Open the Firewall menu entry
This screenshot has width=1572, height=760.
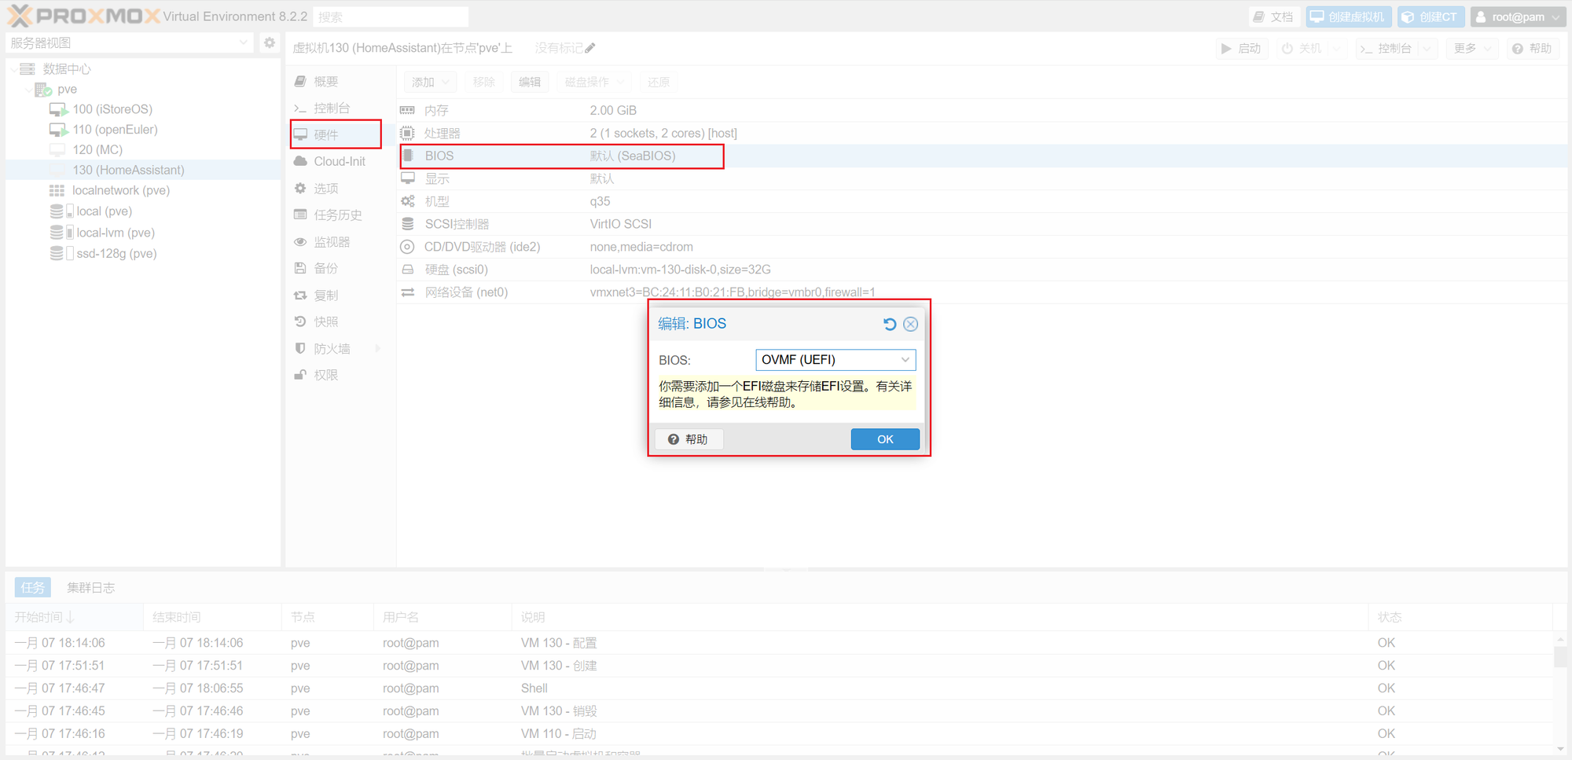click(332, 348)
